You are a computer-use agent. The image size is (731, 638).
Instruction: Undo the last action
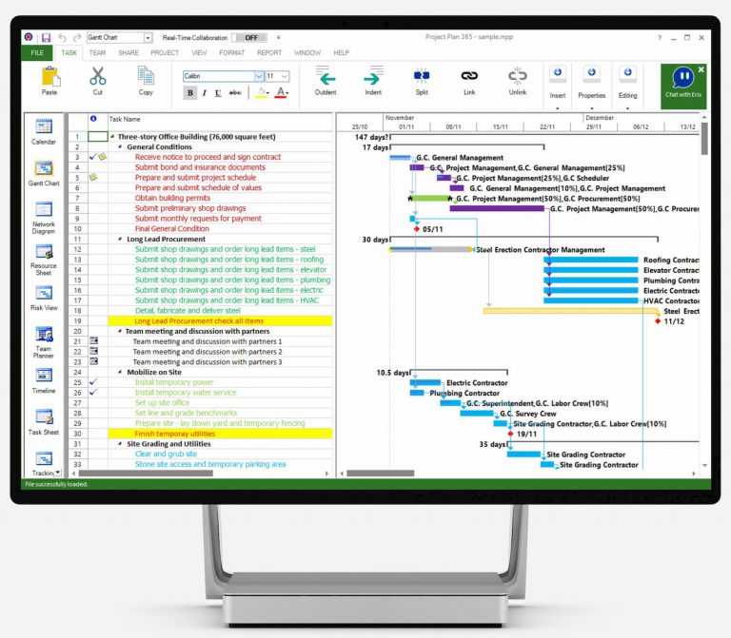tap(62, 38)
